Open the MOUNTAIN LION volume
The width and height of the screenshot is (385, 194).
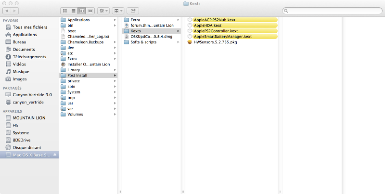point(29,118)
